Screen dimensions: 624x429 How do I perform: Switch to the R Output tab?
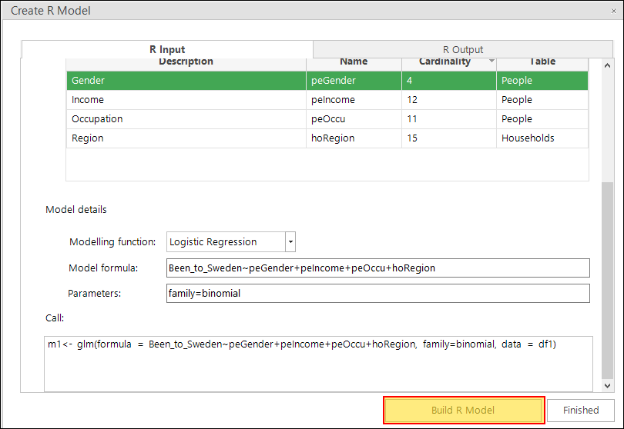(463, 49)
